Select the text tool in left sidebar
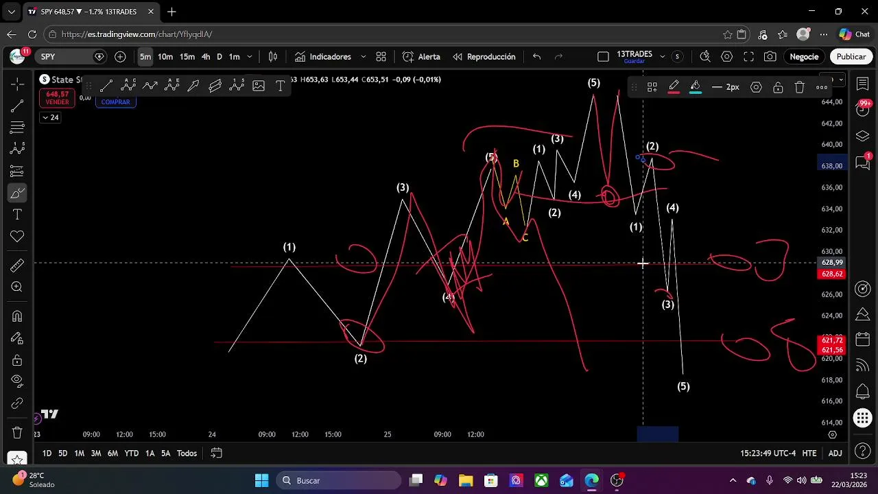The image size is (878, 494). tap(17, 215)
